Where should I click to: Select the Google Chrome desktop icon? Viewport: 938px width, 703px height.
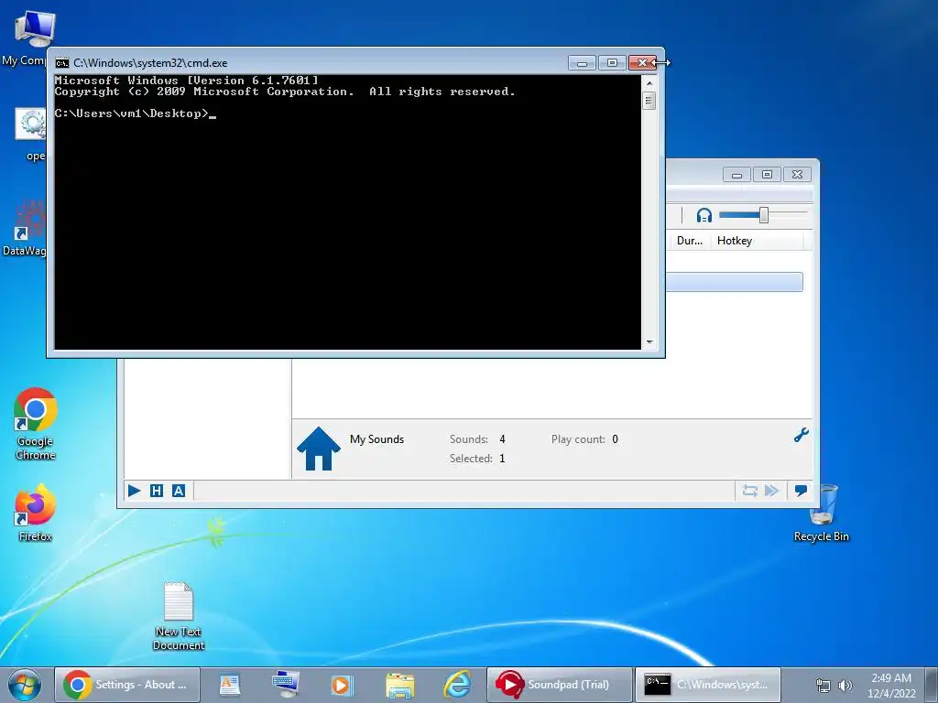point(36,424)
